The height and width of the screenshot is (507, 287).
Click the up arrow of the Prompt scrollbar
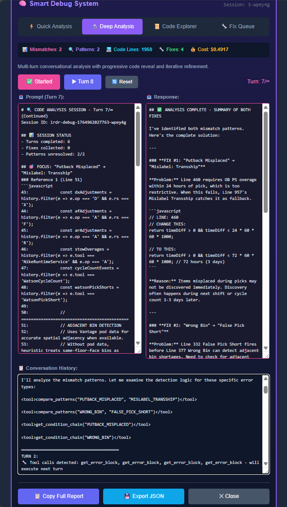point(138,107)
